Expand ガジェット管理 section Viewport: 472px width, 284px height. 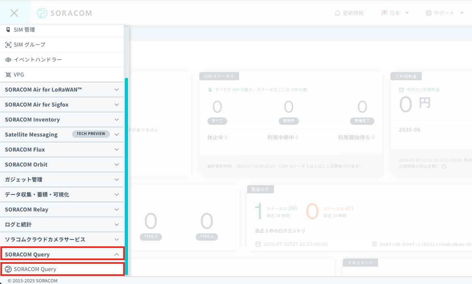tap(62, 179)
